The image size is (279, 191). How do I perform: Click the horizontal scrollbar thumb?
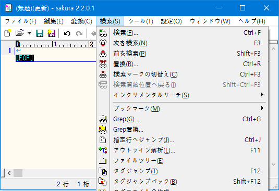[18, 173]
